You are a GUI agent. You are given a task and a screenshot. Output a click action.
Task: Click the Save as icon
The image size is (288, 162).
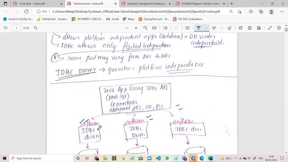click(x=259, y=28)
